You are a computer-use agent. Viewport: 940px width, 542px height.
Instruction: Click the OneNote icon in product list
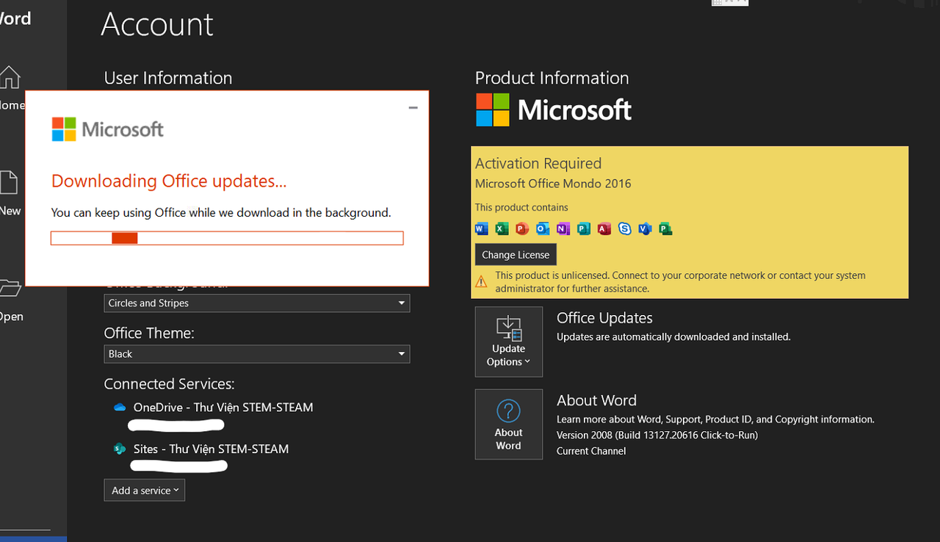pyautogui.click(x=563, y=228)
